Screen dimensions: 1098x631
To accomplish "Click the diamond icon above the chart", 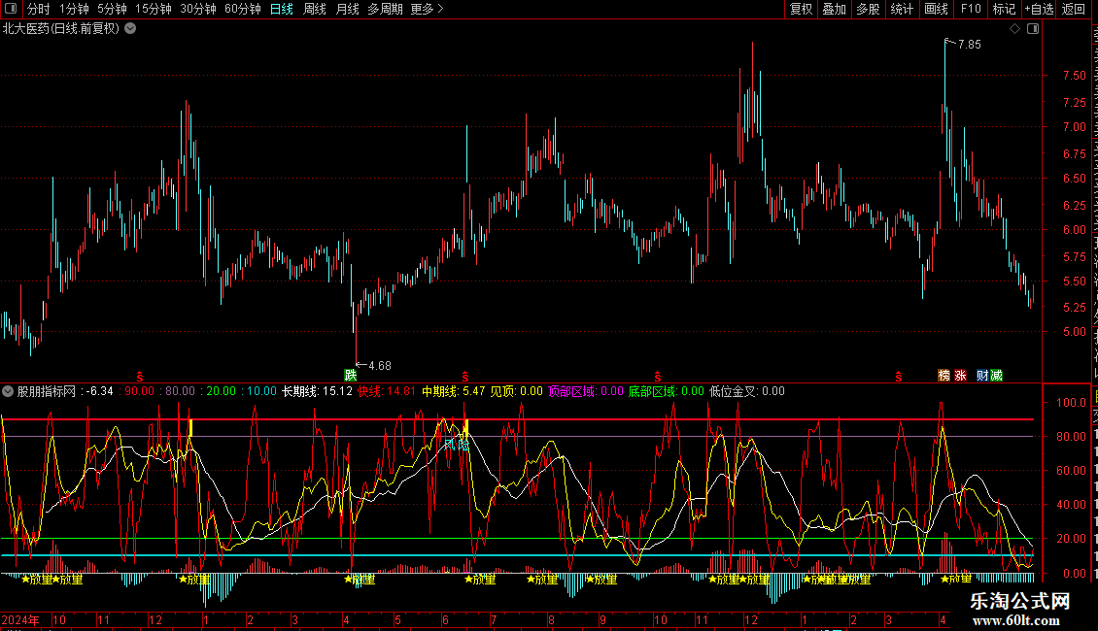I will point(1014,29).
